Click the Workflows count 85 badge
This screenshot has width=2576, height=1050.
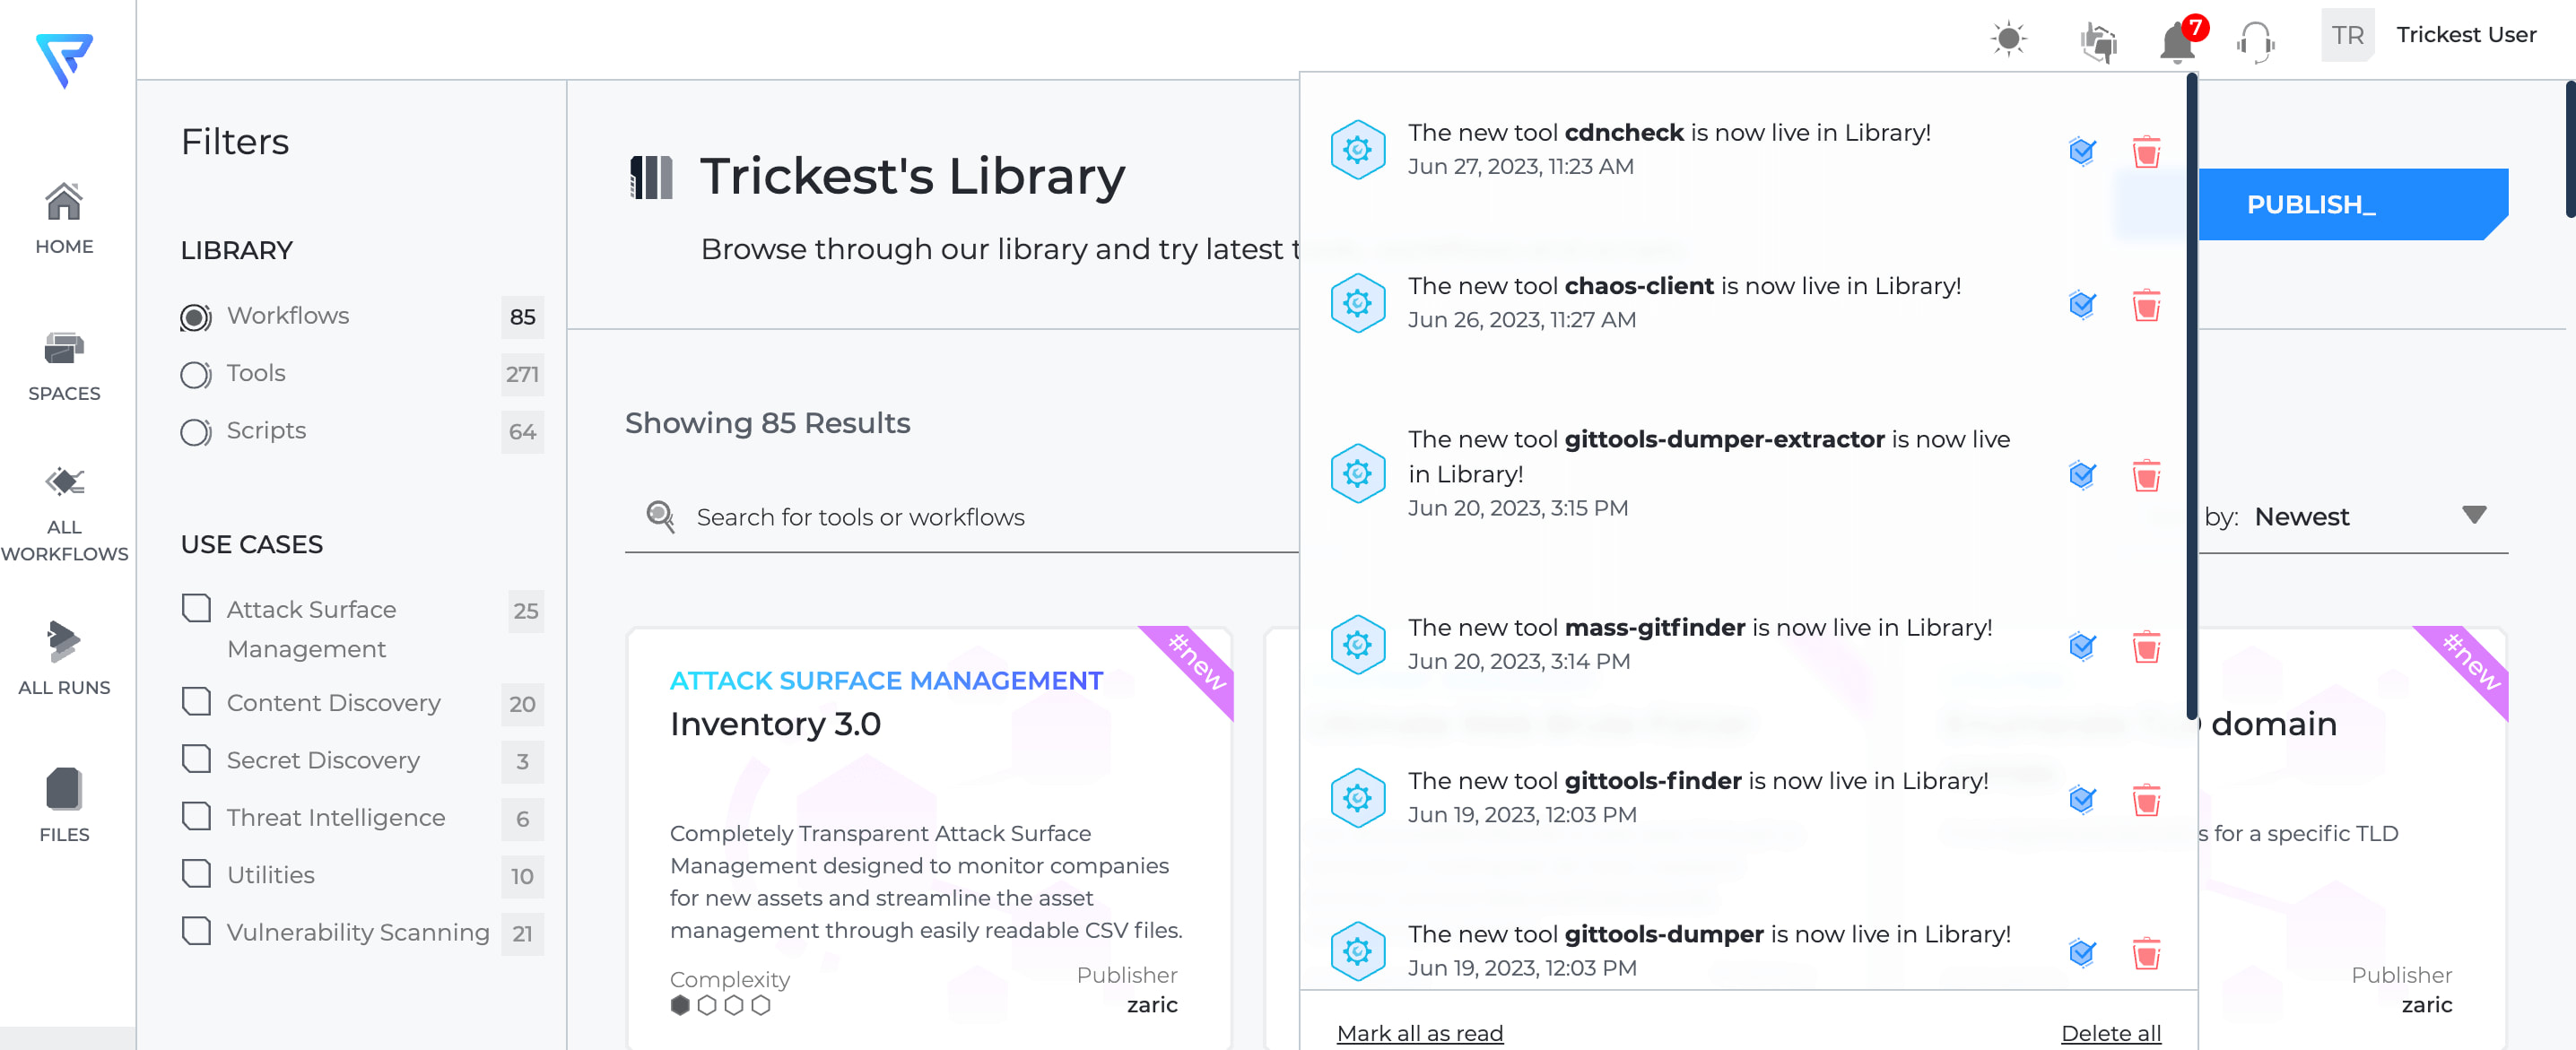[522, 317]
